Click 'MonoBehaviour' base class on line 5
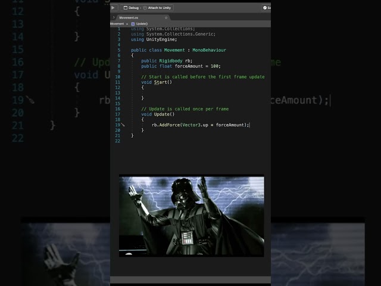Screen dimensions: 381x286 click(x=209, y=50)
